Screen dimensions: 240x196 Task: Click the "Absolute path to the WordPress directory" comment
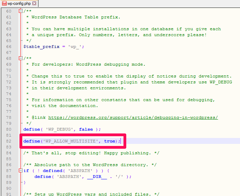(91, 165)
